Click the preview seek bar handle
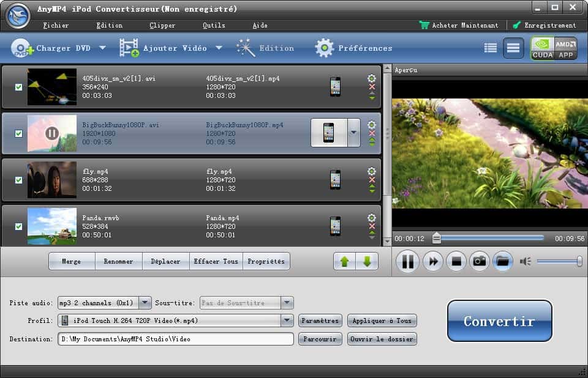 coord(437,239)
